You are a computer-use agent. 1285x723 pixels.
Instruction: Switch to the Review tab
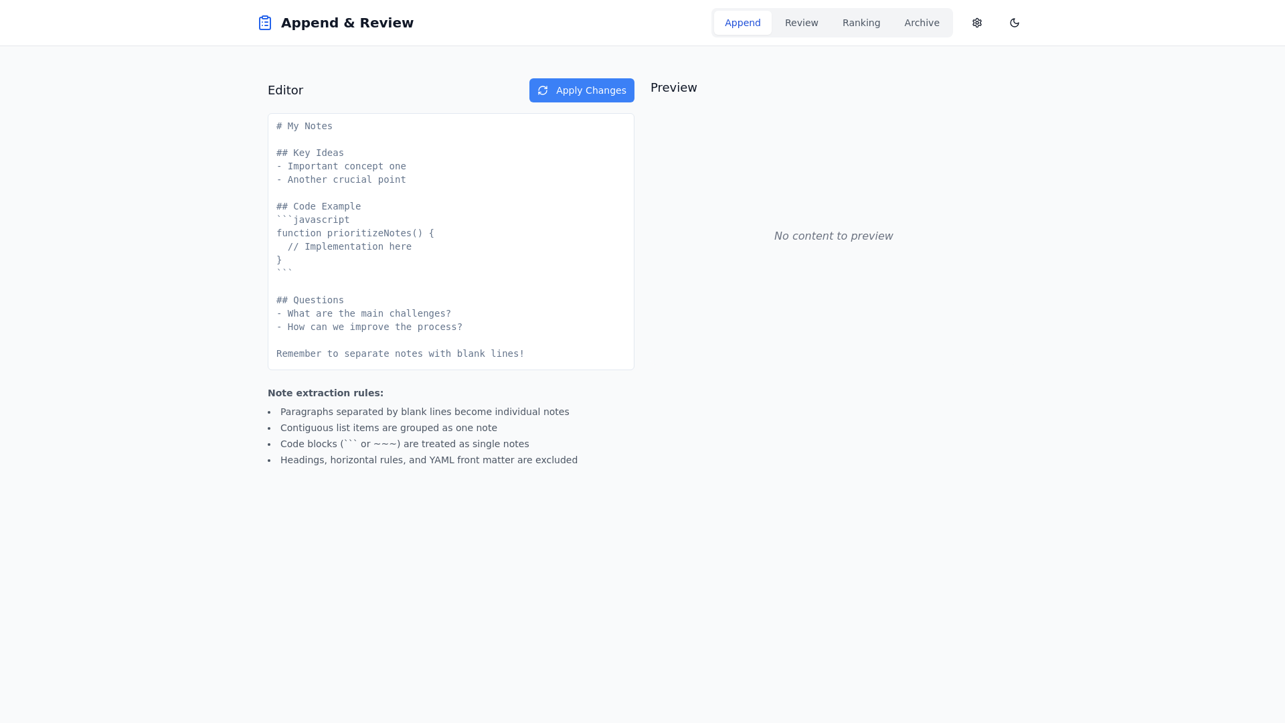coord(802,23)
